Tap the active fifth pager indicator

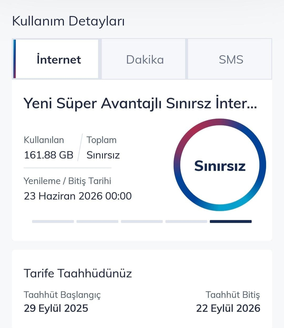(231, 222)
